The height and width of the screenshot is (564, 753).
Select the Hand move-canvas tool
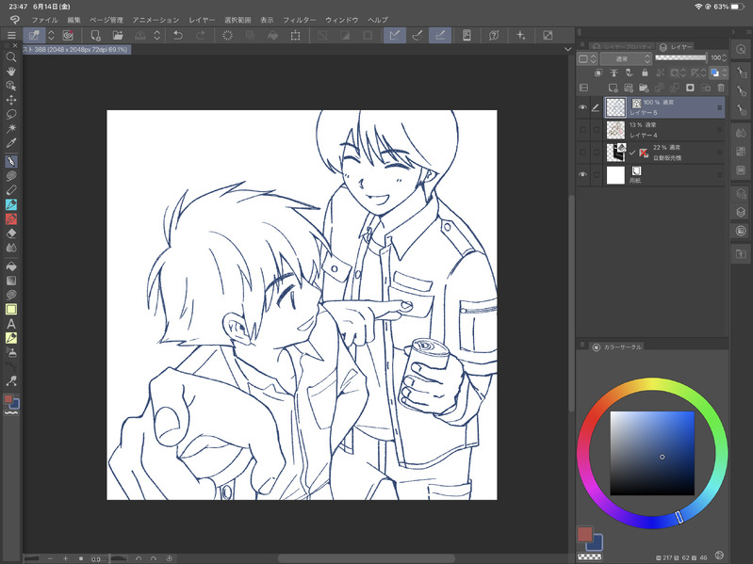(11, 72)
